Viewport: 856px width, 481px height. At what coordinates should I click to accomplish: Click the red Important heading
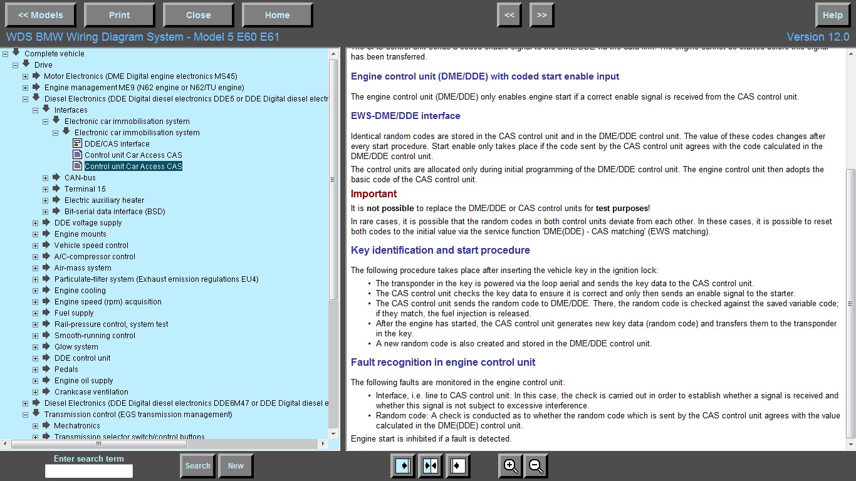click(x=373, y=194)
